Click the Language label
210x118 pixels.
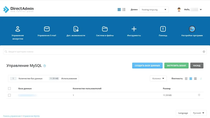[183, 113]
